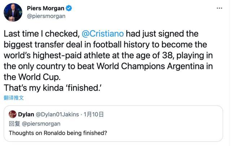Click the "Last time I checked," opening words
The width and height of the screenshot is (231, 146).
[x=42, y=34]
